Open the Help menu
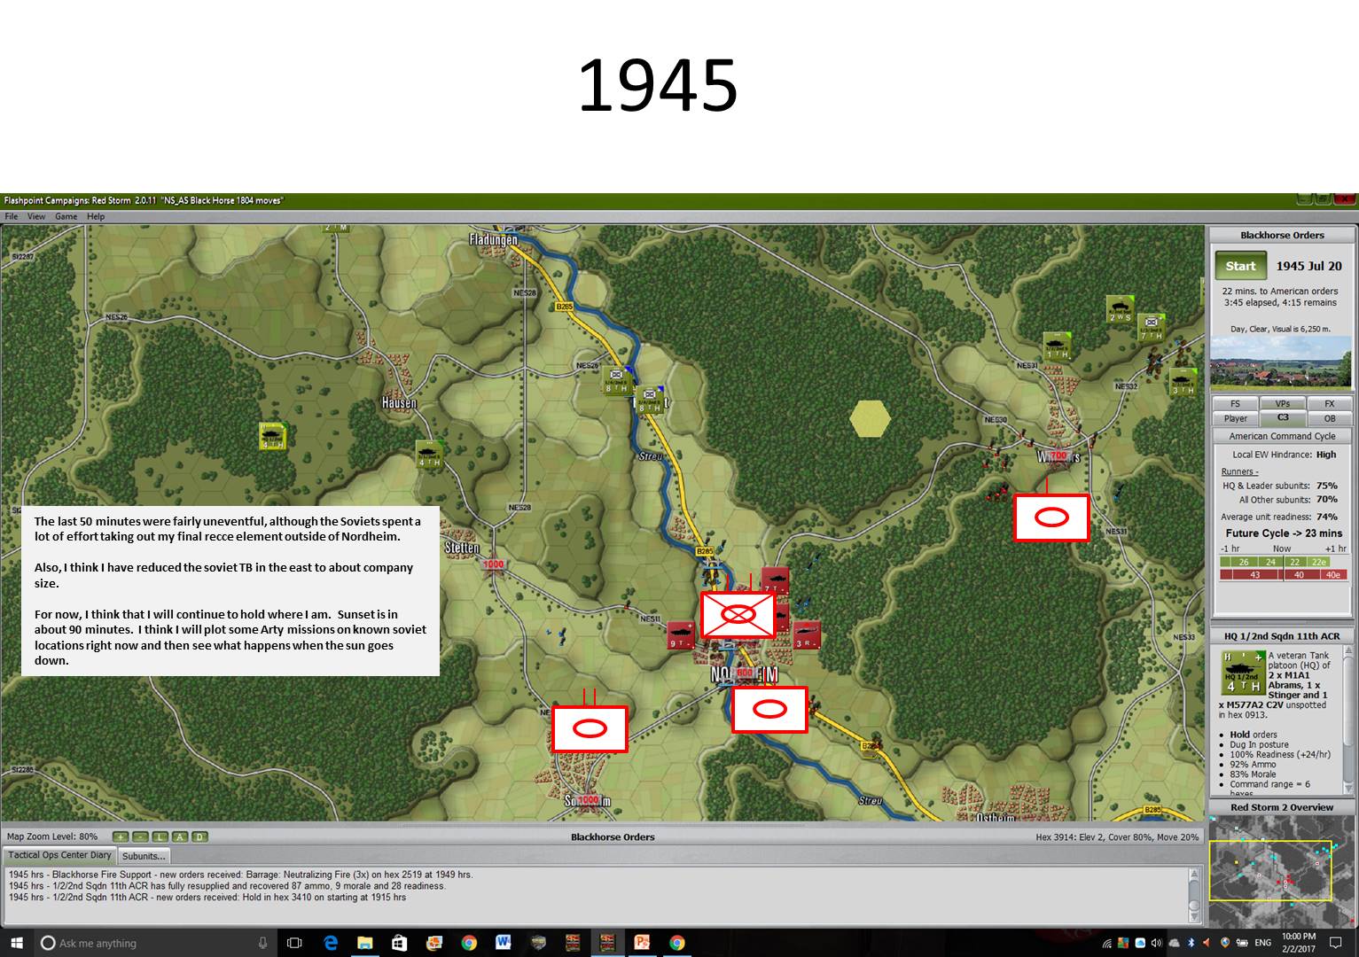Image resolution: width=1359 pixels, height=957 pixels. click(96, 216)
